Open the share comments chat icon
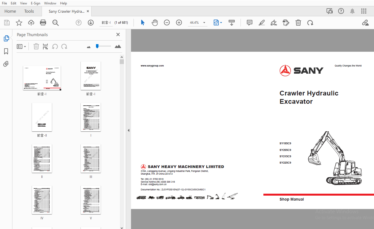 click(330, 11)
